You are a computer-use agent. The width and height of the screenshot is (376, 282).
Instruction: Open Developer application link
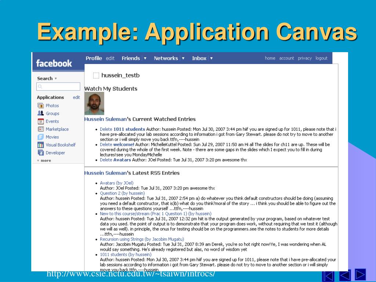55,153
